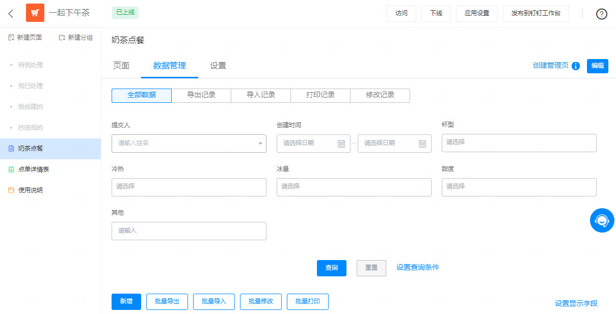This screenshot has height=314, width=616.
Task: Open the 杯型 selection dropdown
Action: [519, 143]
